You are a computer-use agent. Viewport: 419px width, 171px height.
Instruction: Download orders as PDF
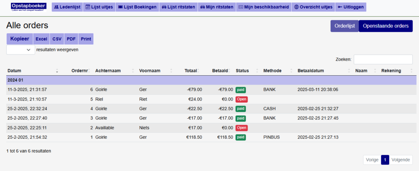pos(71,39)
